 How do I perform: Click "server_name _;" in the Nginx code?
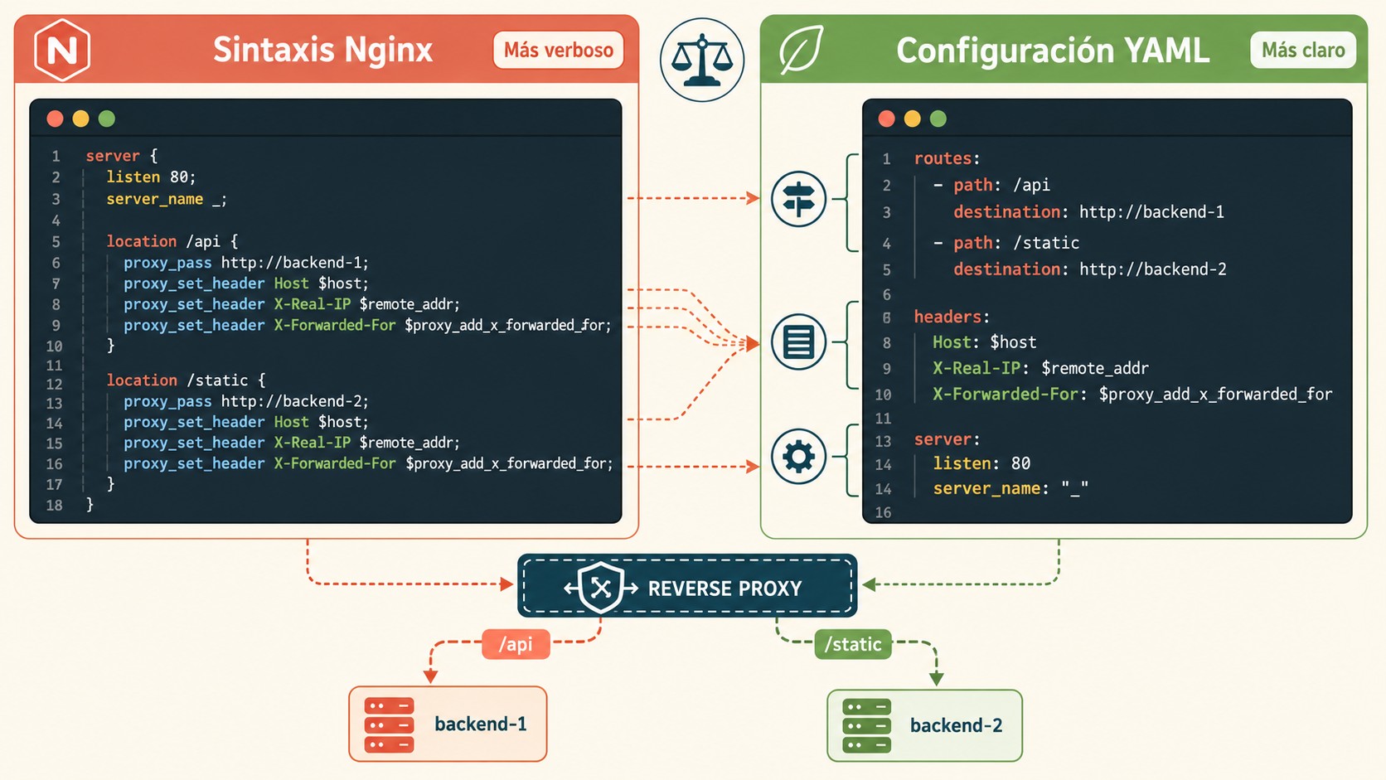[x=167, y=199]
